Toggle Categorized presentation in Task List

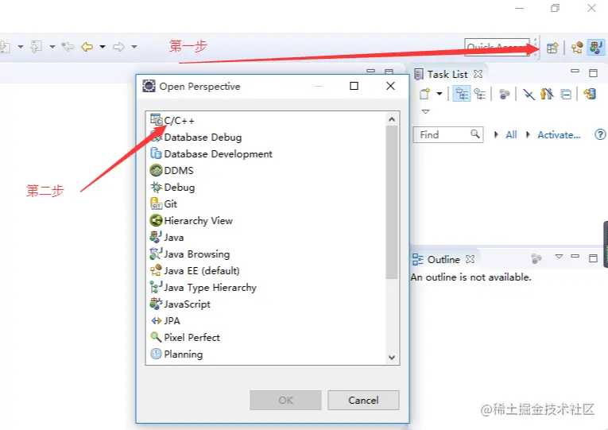pos(462,94)
